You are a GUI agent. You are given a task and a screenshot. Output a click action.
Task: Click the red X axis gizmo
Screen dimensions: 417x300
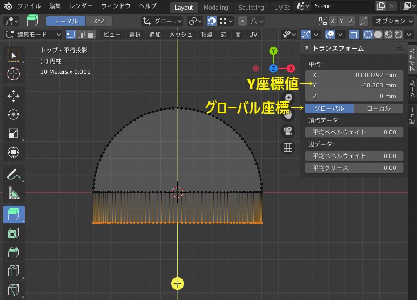[291, 69]
